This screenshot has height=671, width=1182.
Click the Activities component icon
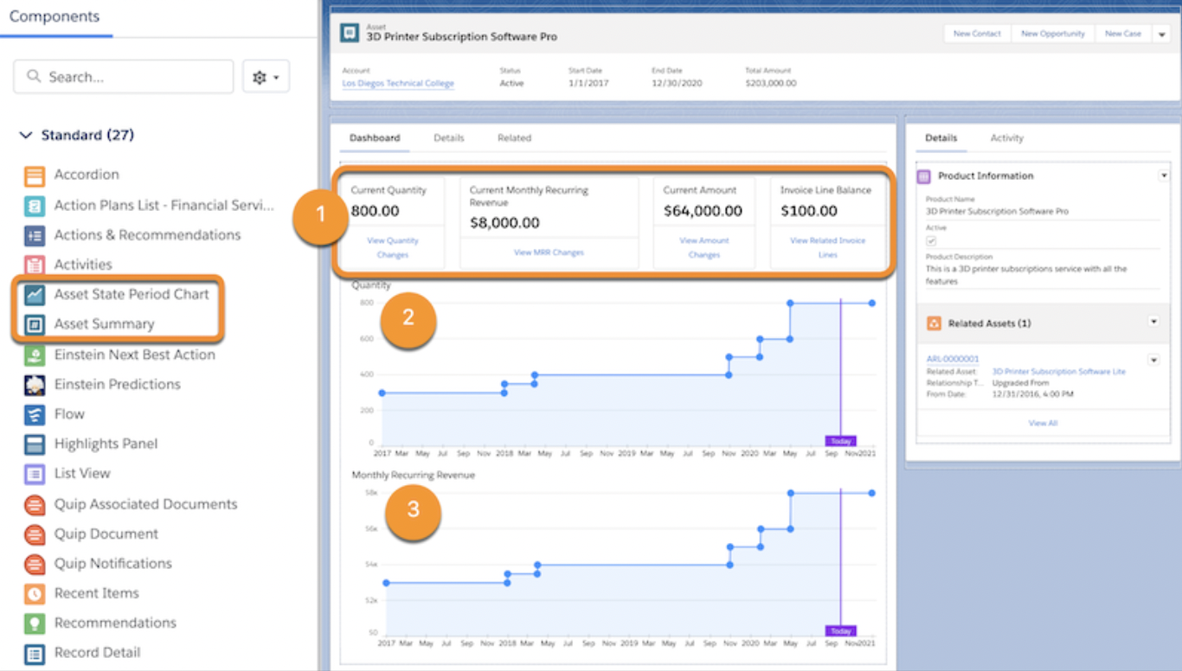coord(35,265)
